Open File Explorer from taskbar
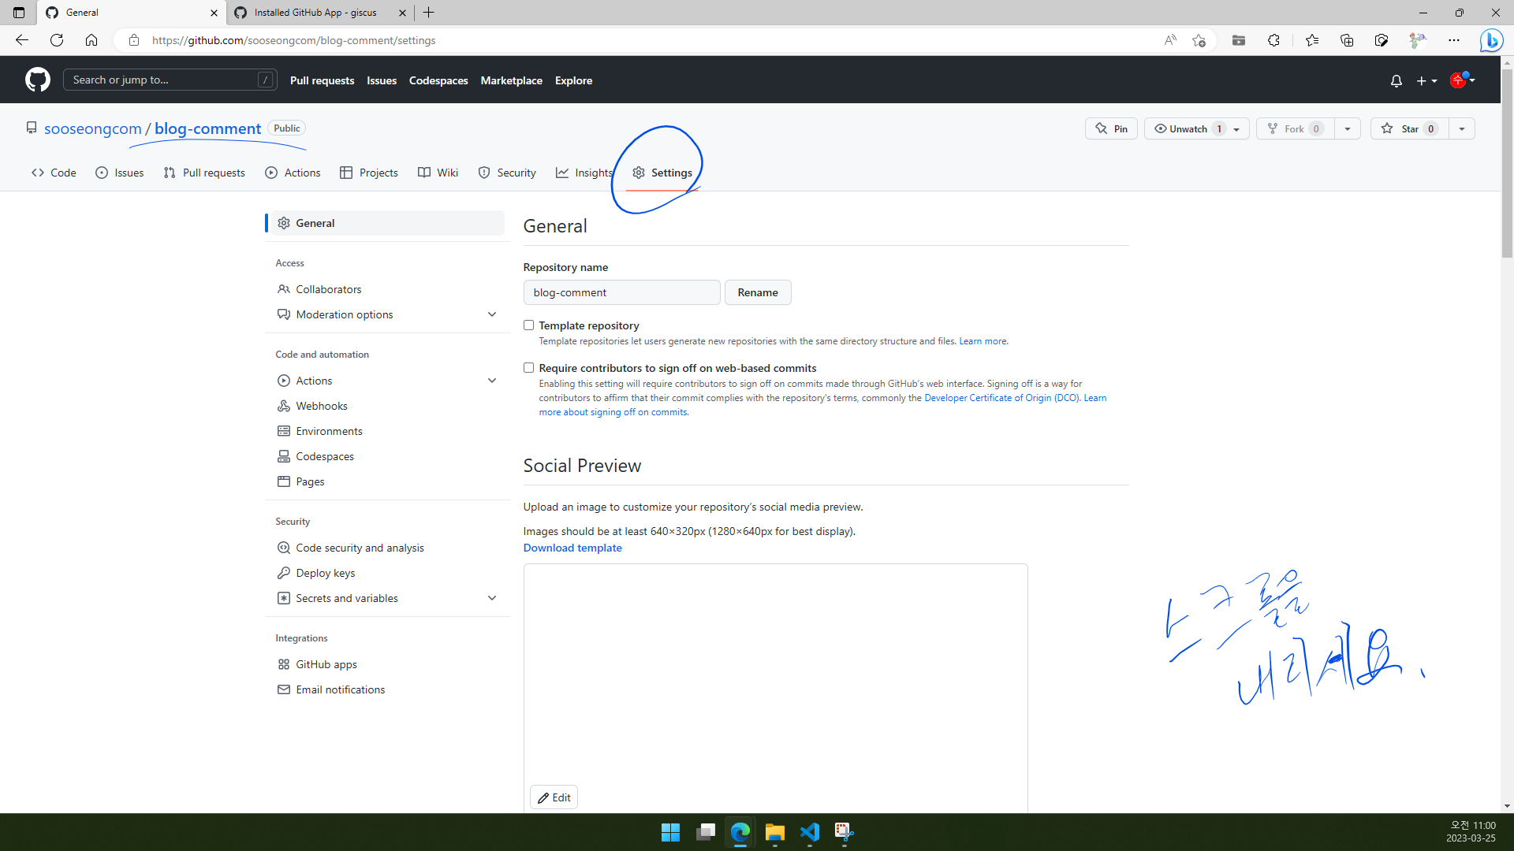This screenshot has width=1514, height=851. pos(774,832)
